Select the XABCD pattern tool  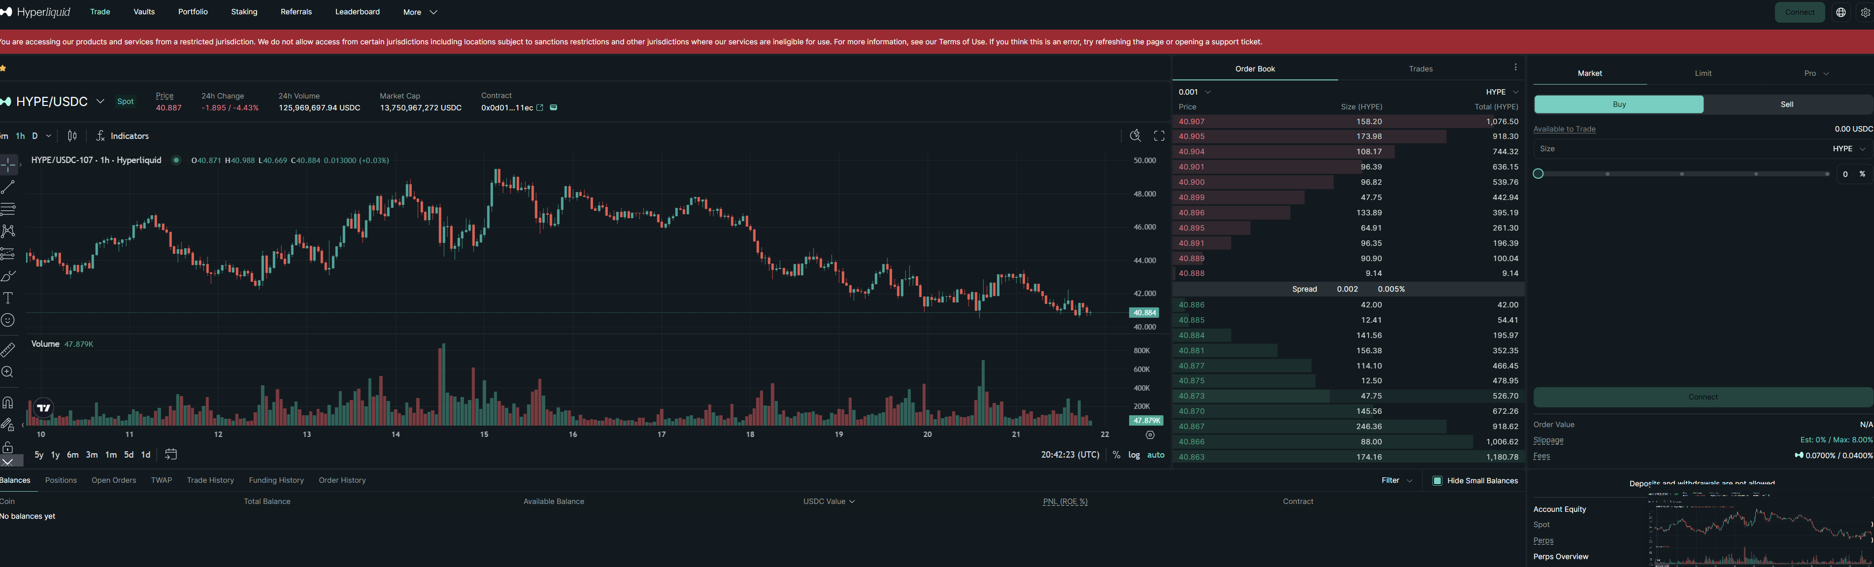8,231
